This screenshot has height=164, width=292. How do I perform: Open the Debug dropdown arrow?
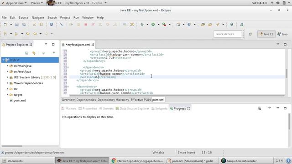[147, 24]
